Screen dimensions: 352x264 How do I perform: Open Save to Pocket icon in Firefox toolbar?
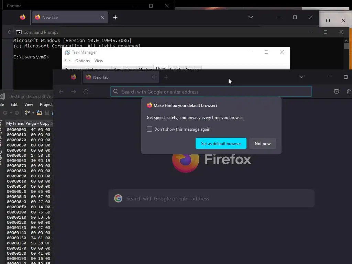click(336, 91)
